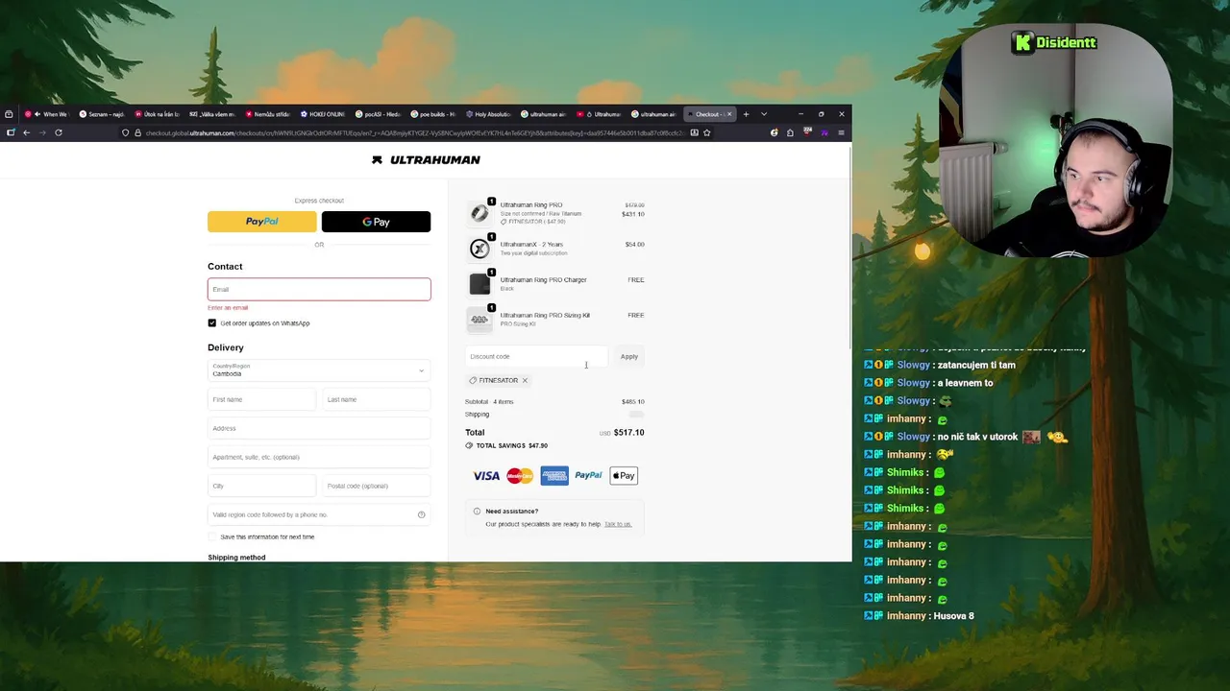Open the list-all-tabs dropdown arrow
The height and width of the screenshot is (691, 1230).
(764, 114)
